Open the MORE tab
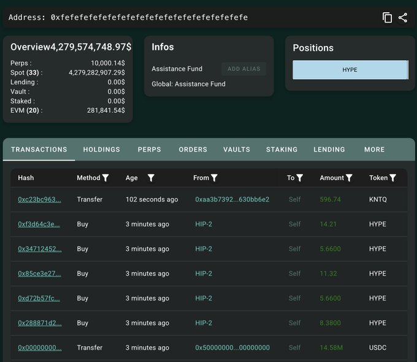The width and height of the screenshot is (417, 362). pos(375,149)
